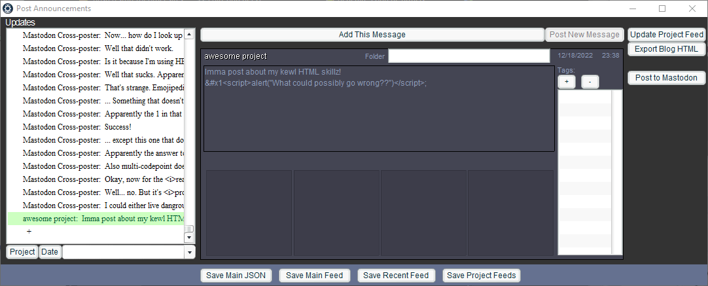Click the '+' row in Updates list
The image size is (708, 286).
pos(29,232)
